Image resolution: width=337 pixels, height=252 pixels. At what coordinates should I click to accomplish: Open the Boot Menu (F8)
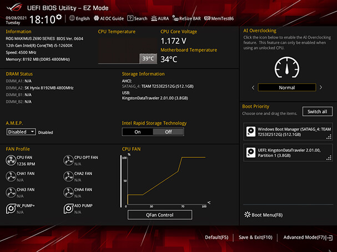click(x=263, y=214)
